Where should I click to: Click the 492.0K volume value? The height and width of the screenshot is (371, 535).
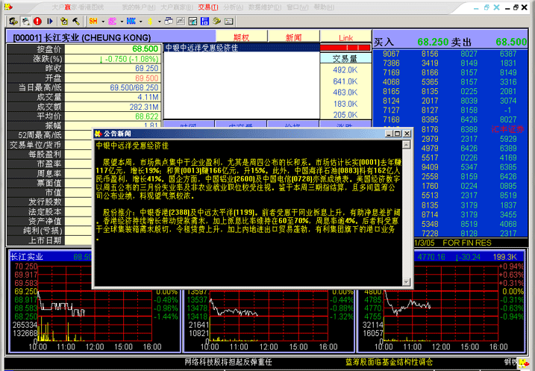click(345, 70)
